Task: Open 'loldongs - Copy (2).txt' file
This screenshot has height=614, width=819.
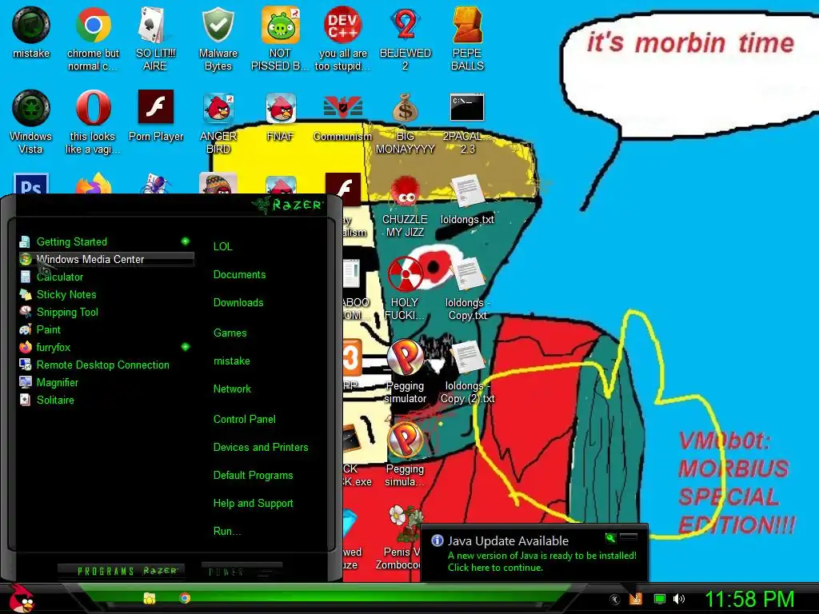Action: click(x=467, y=372)
